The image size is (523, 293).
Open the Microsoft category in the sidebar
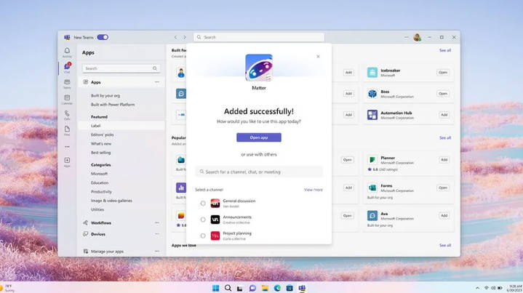pos(99,174)
